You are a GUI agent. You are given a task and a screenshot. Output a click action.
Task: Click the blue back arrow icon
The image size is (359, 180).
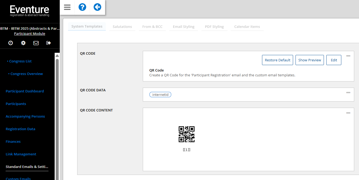tap(97, 7)
